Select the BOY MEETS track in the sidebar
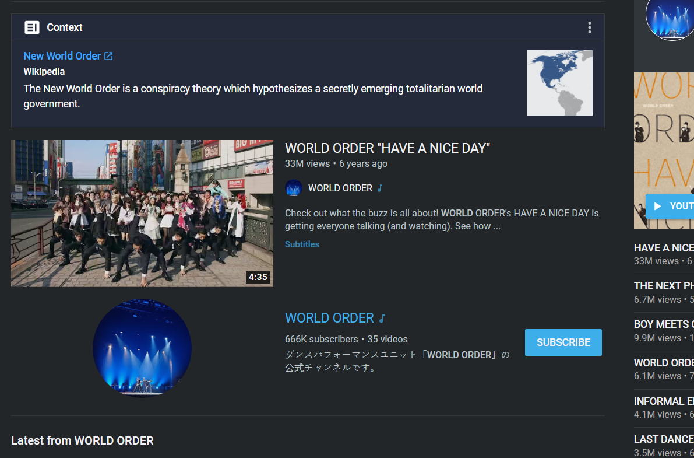 tap(664, 331)
